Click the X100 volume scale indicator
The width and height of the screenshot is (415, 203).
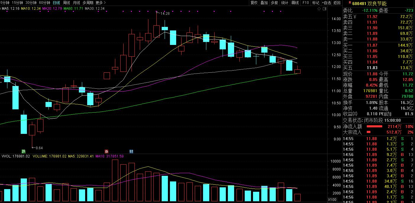coord(332,200)
